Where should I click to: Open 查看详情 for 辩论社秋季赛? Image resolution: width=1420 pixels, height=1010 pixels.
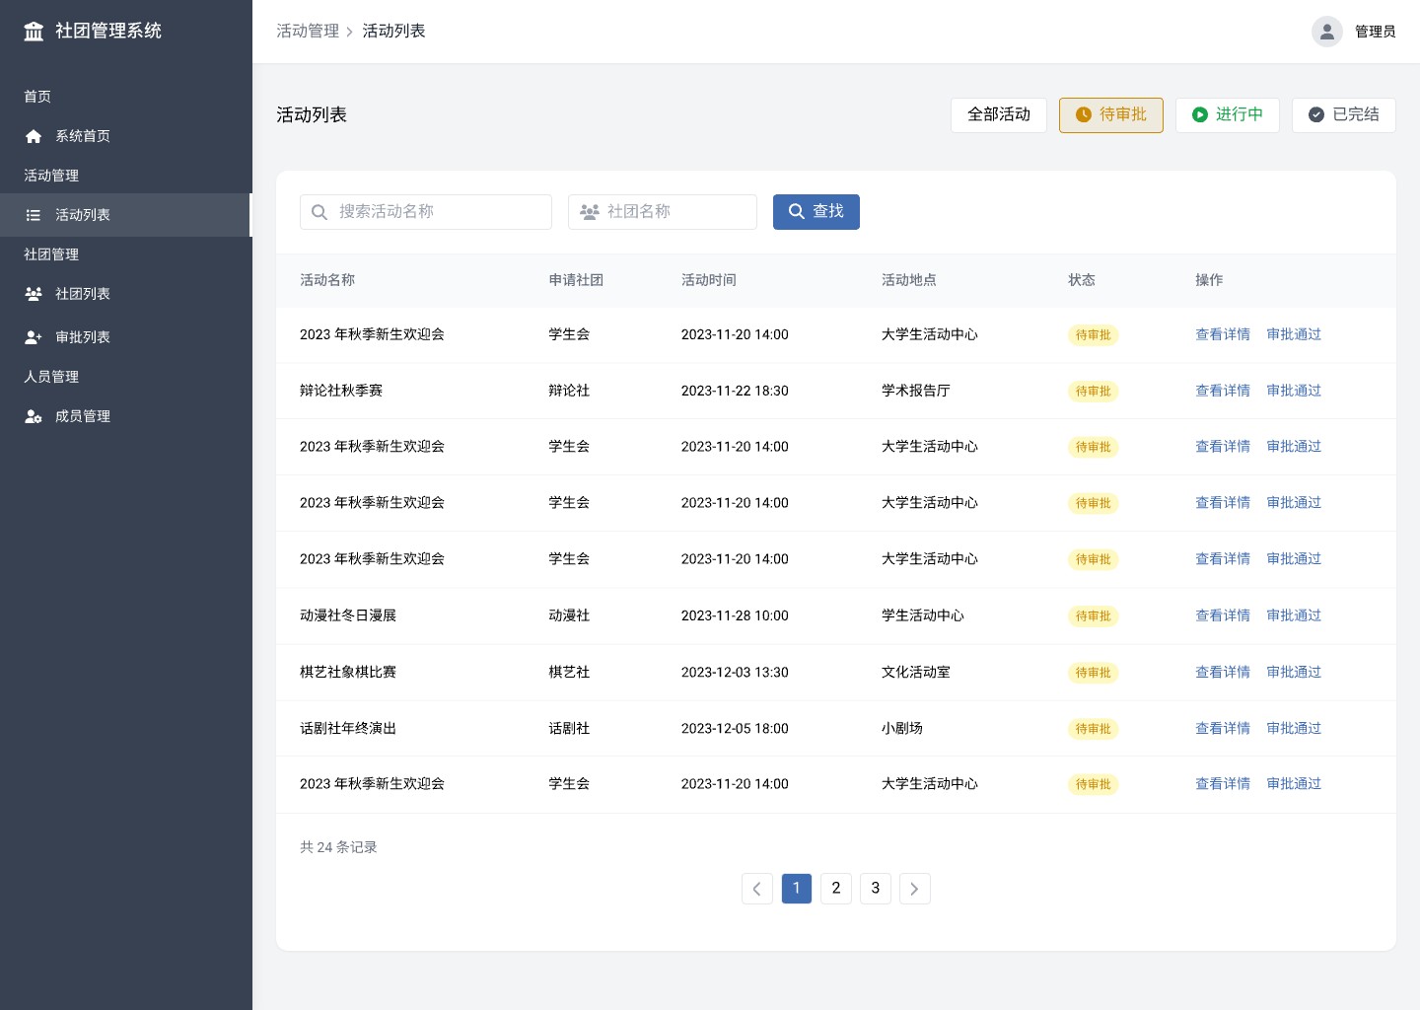[x=1222, y=391]
